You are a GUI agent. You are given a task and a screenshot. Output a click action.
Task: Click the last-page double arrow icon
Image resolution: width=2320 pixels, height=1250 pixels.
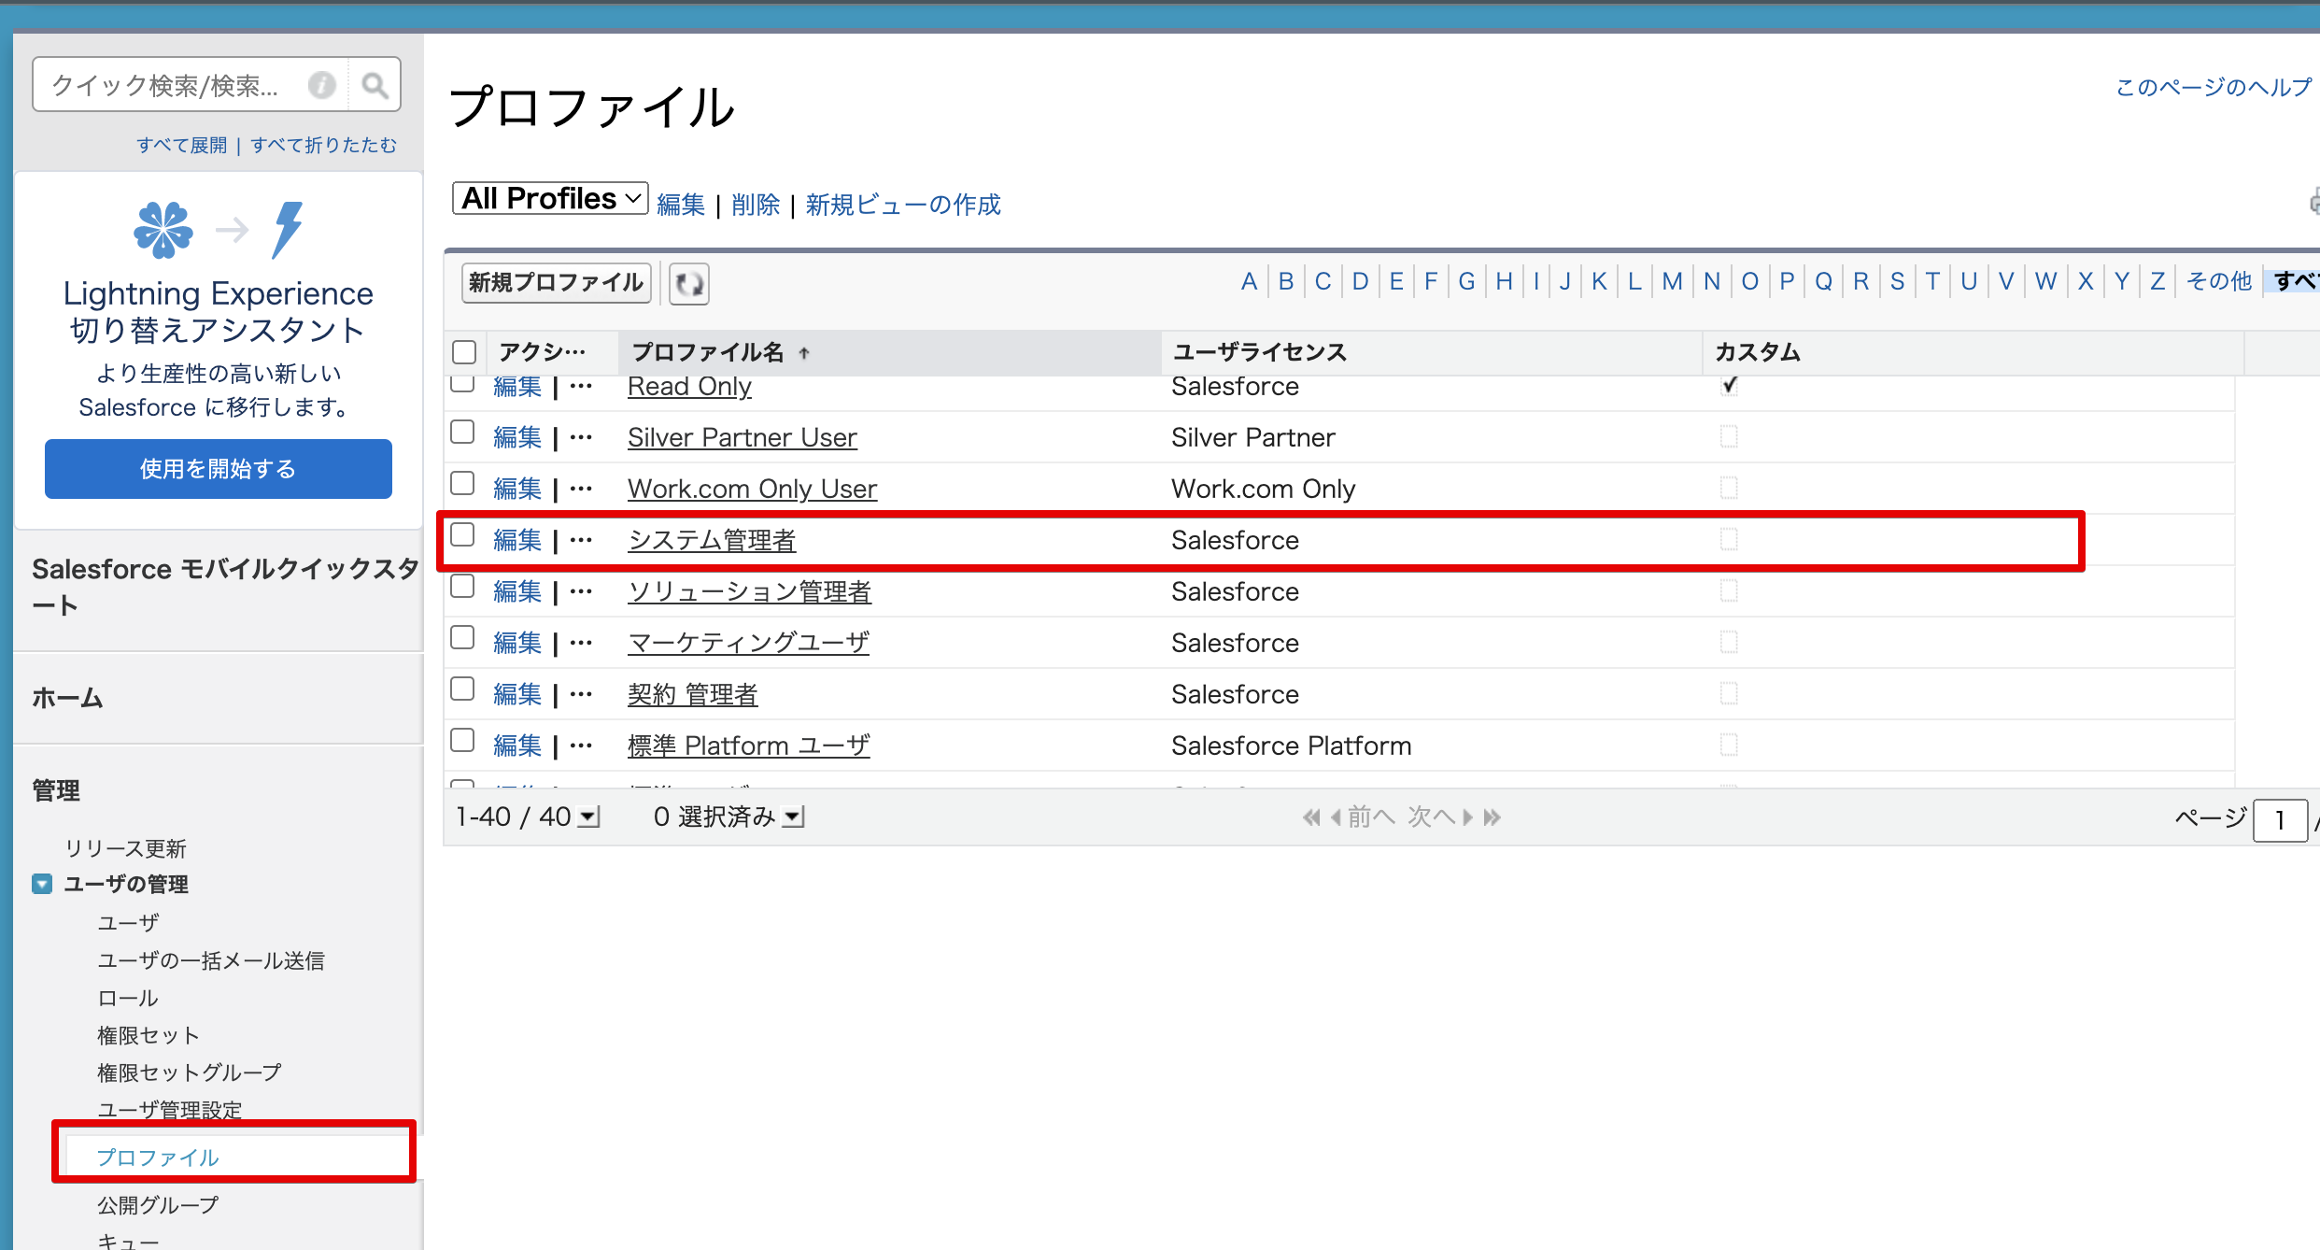pos(1492,817)
